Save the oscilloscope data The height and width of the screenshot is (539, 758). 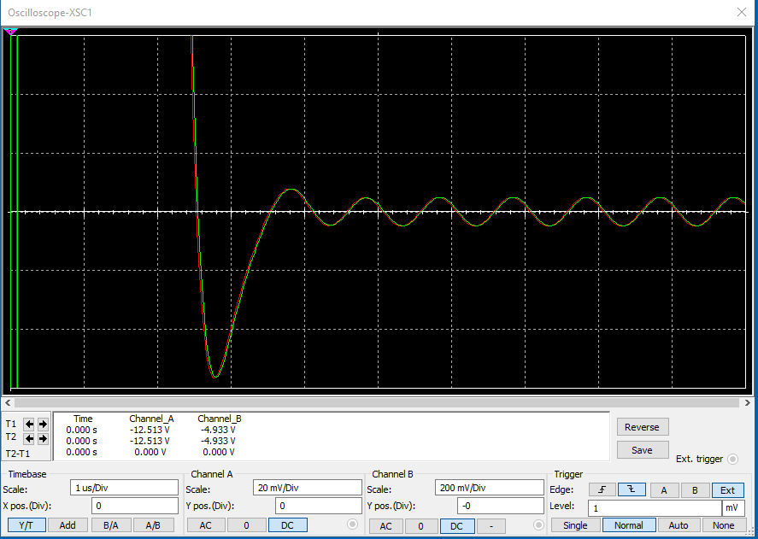(x=643, y=449)
